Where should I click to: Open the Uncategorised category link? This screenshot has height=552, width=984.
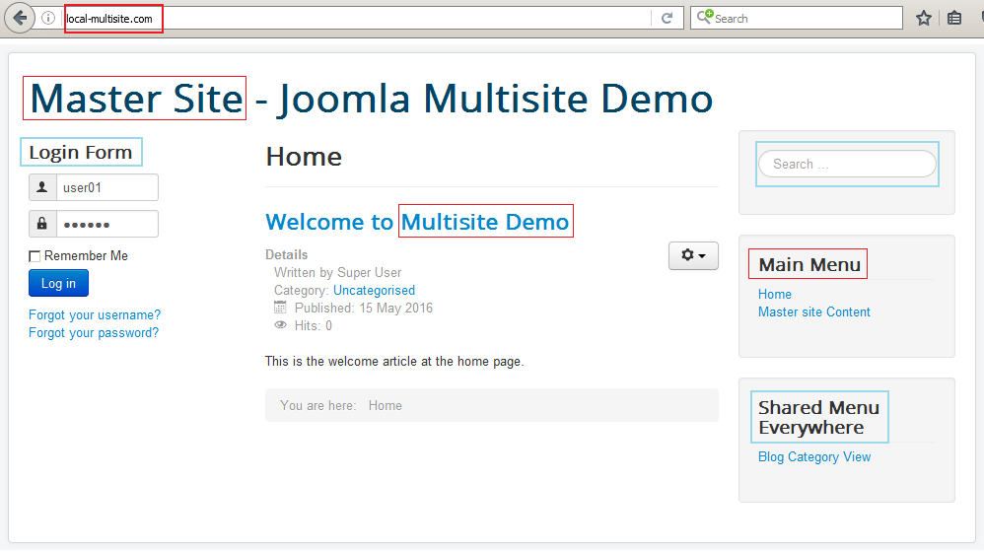pyautogui.click(x=374, y=290)
